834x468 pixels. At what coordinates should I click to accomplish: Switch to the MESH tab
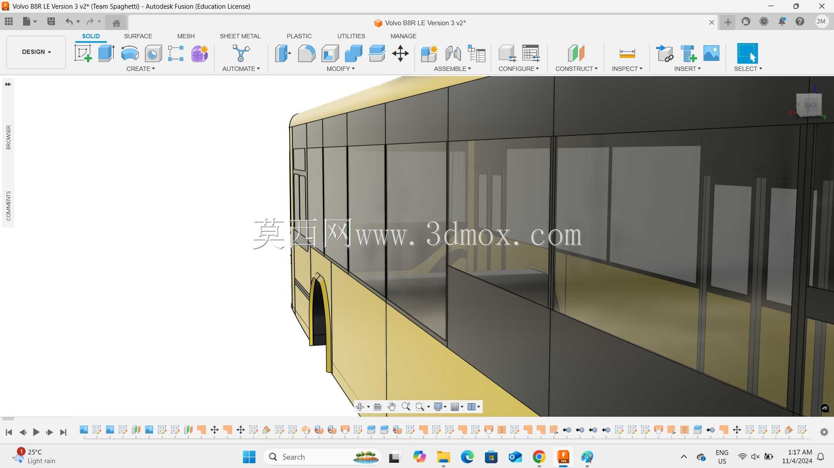186,36
